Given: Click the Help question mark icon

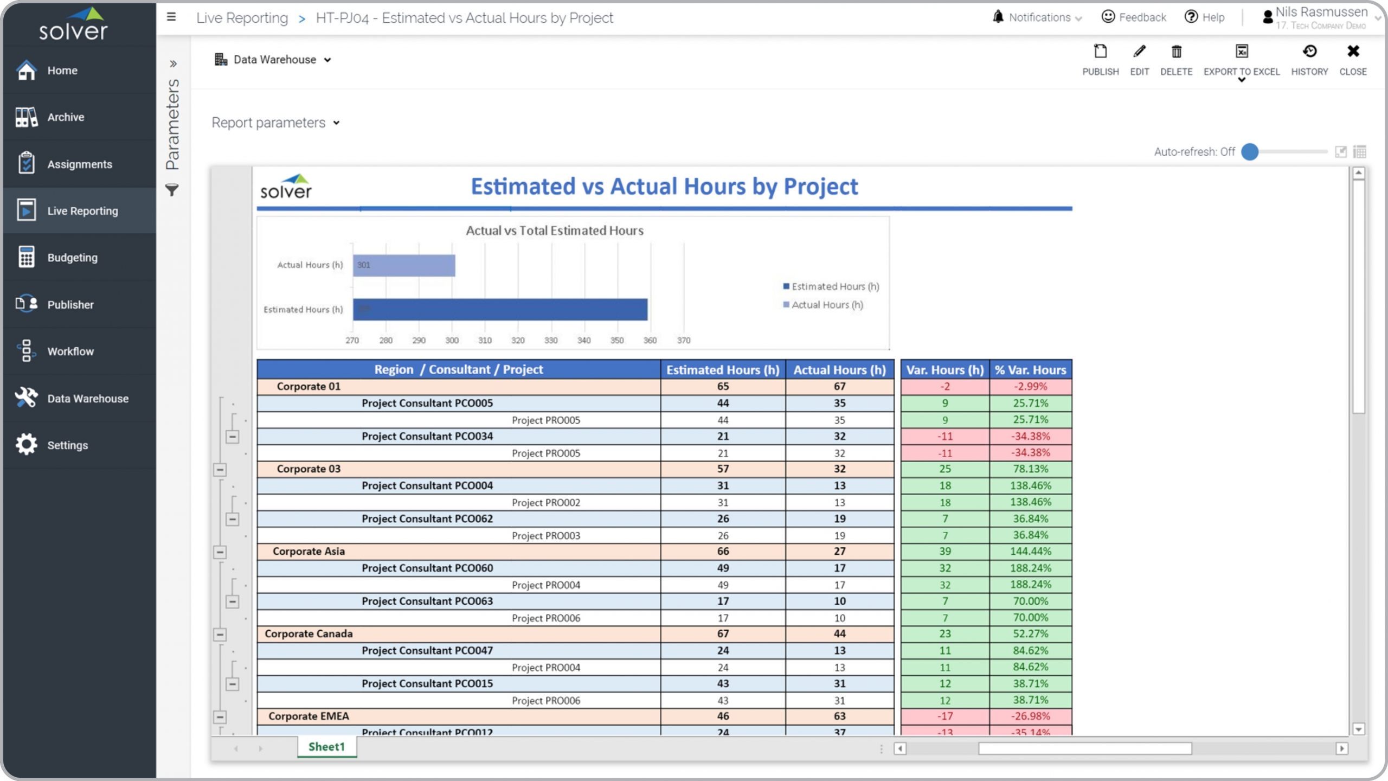Looking at the screenshot, I should tap(1191, 17).
